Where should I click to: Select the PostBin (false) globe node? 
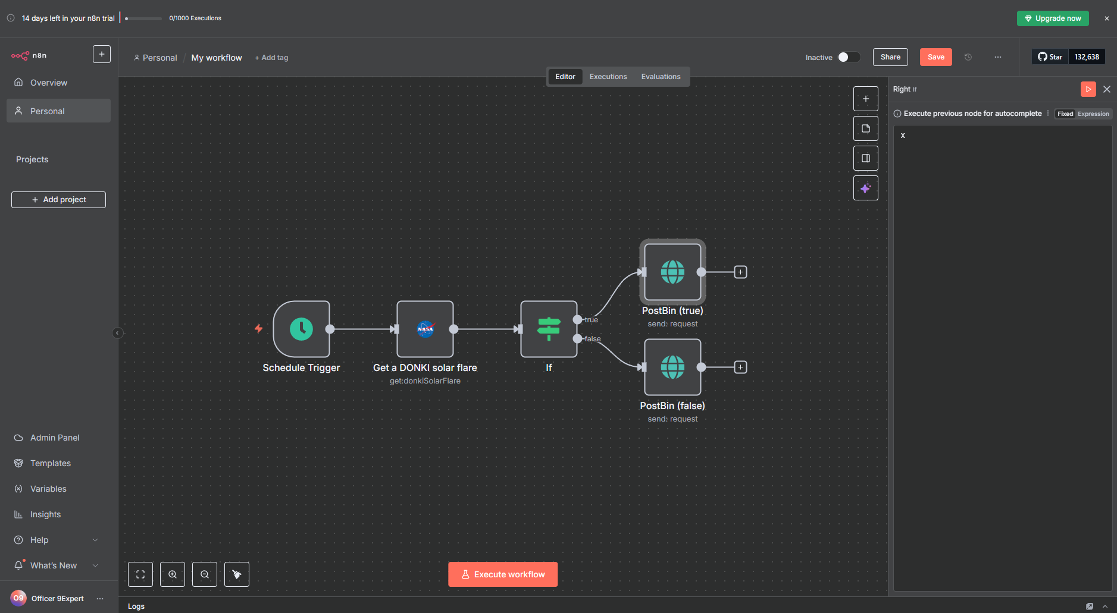coord(672,367)
